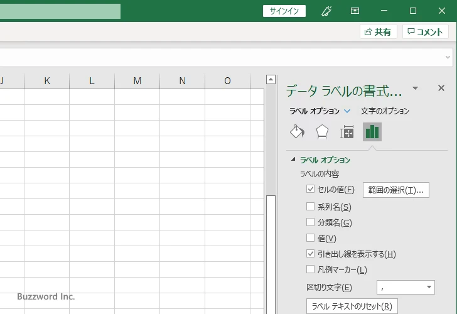Screen dimensions: 457x314
Task: Select column N header
Action: (183, 81)
